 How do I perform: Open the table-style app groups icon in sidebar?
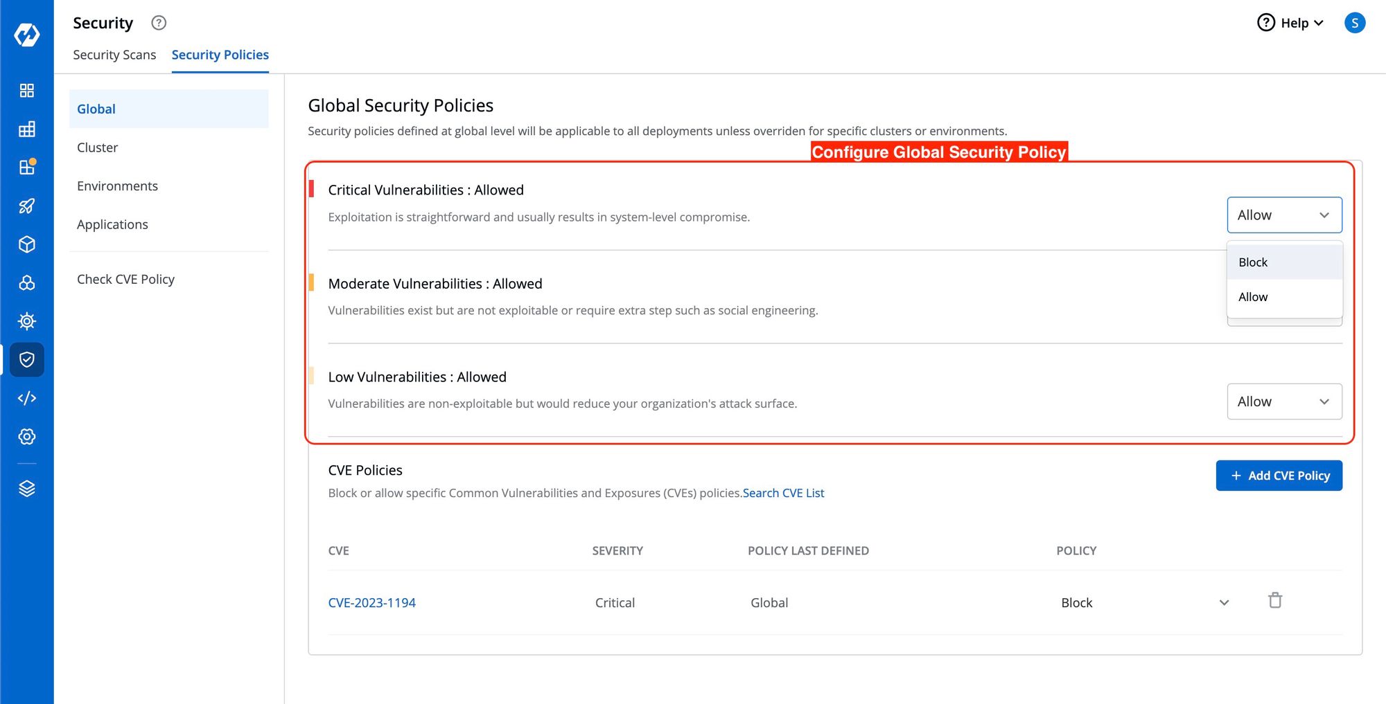tap(27, 129)
